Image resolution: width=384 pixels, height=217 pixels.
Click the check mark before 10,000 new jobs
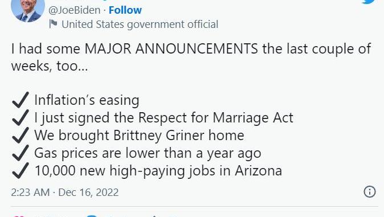pos(21,170)
